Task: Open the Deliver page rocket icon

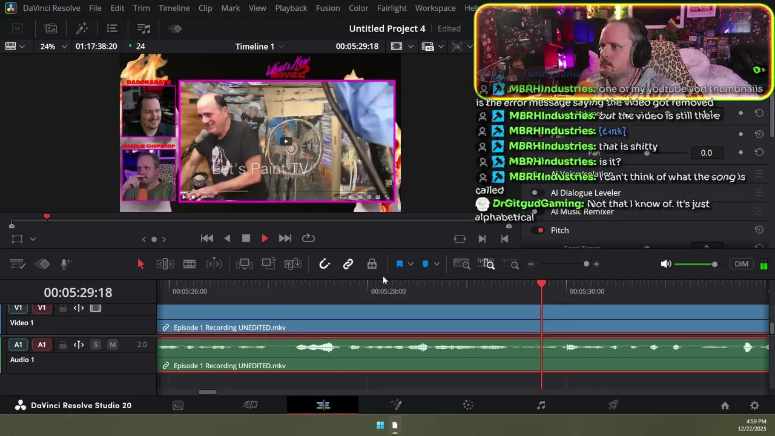Action: [x=613, y=406]
